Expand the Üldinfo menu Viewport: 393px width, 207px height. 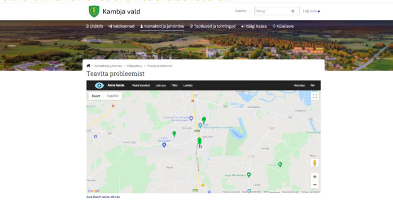(94, 26)
